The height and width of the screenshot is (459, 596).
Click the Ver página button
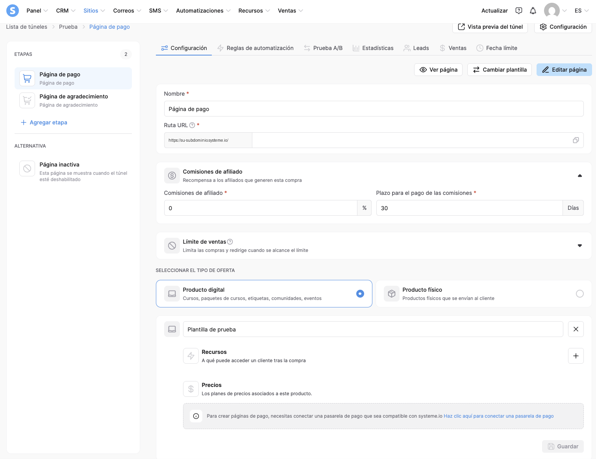click(438, 70)
